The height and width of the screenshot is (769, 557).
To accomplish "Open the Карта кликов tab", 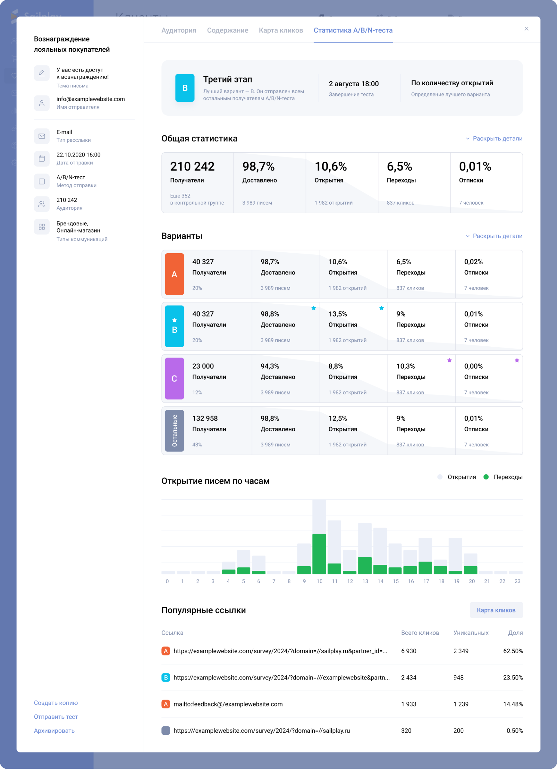I will tap(281, 30).
